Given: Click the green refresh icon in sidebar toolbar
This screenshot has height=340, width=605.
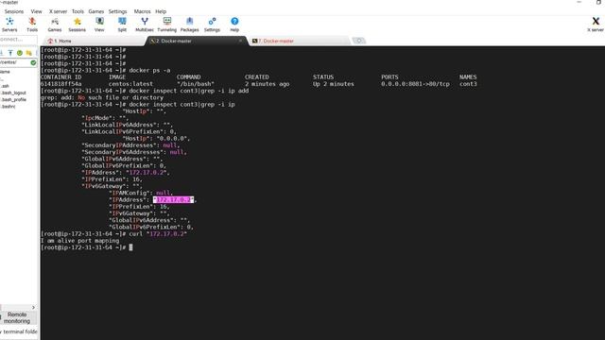Looking at the screenshot, I should 19,53.
